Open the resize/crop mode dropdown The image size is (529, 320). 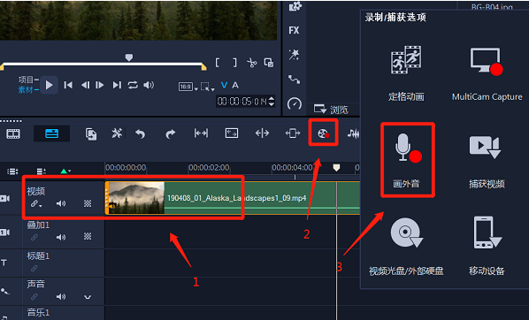point(208,87)
